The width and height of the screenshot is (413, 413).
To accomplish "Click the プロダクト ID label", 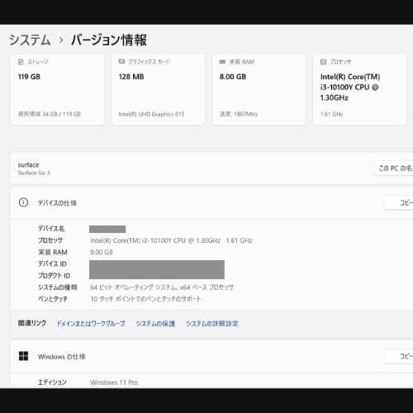I will [55, 275].
